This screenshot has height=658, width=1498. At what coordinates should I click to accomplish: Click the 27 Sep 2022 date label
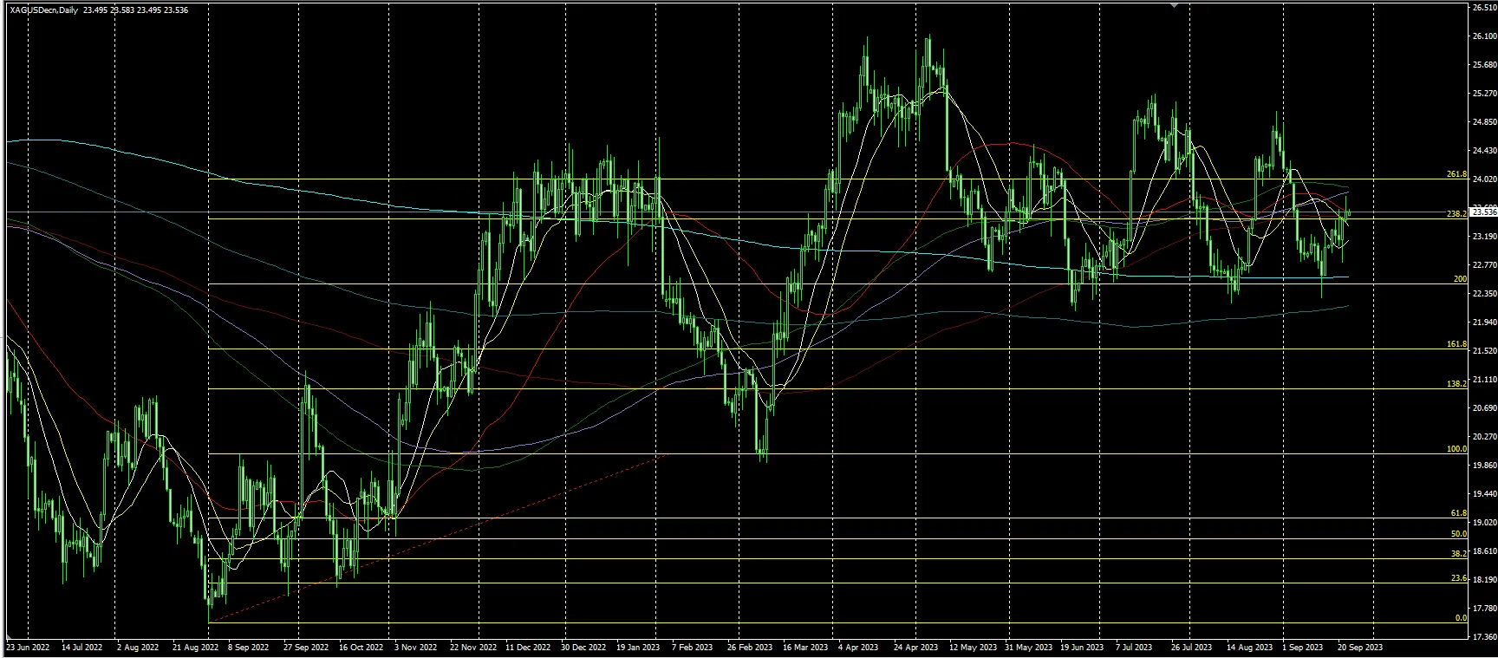[x=305, y=647]
